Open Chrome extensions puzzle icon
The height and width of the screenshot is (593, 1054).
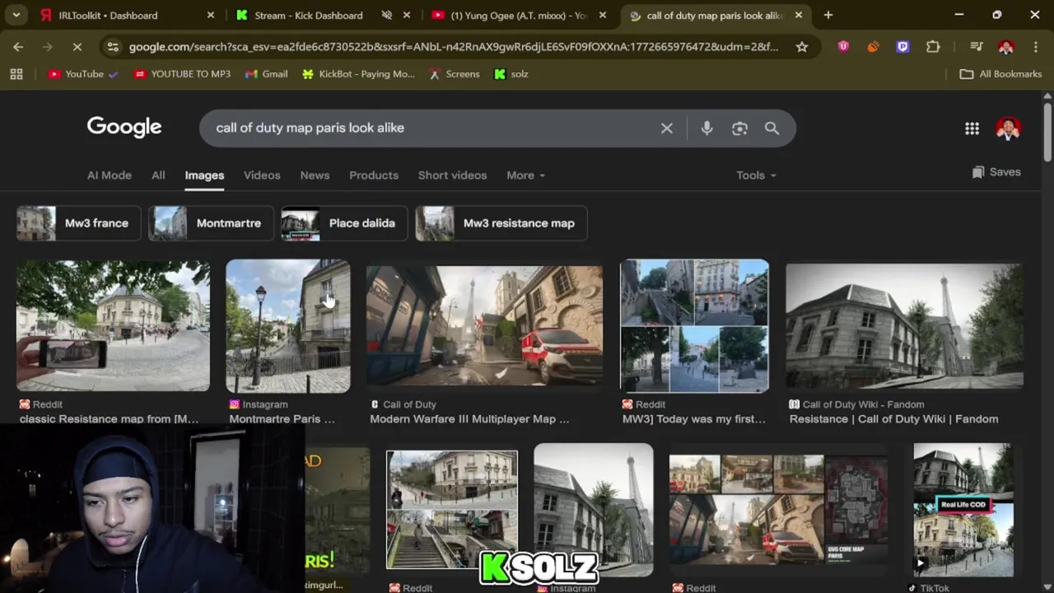coord(933,47)
